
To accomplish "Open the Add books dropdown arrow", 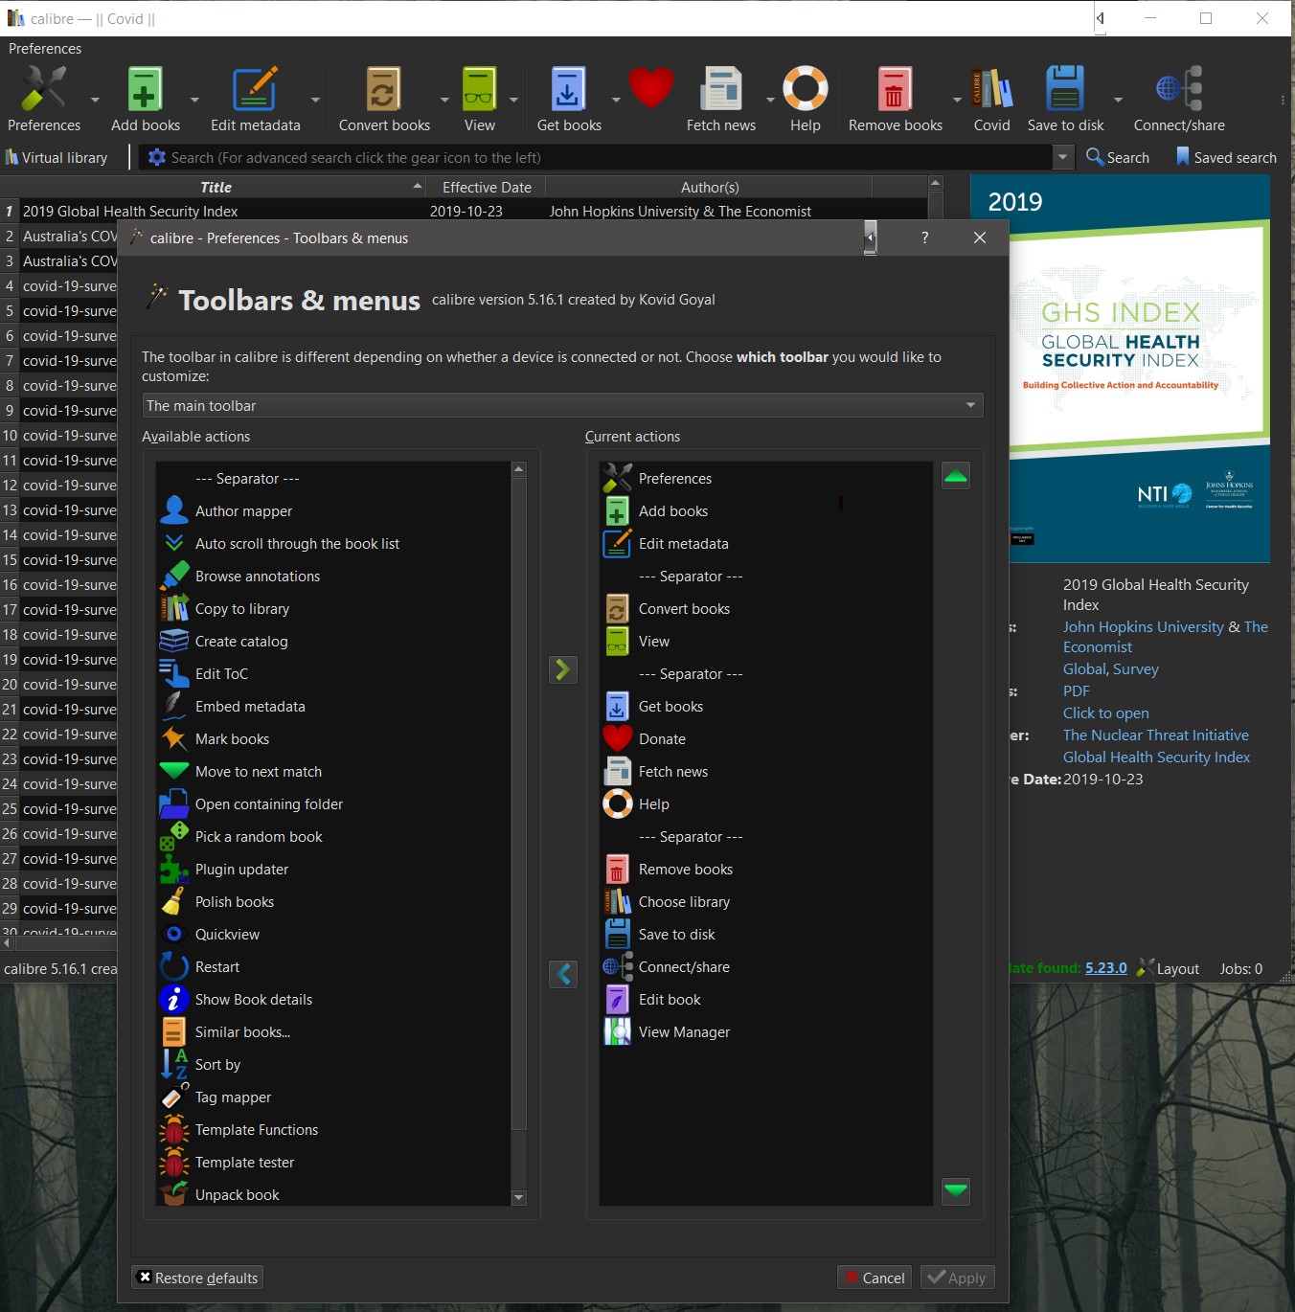I will (x=195, y=100).
